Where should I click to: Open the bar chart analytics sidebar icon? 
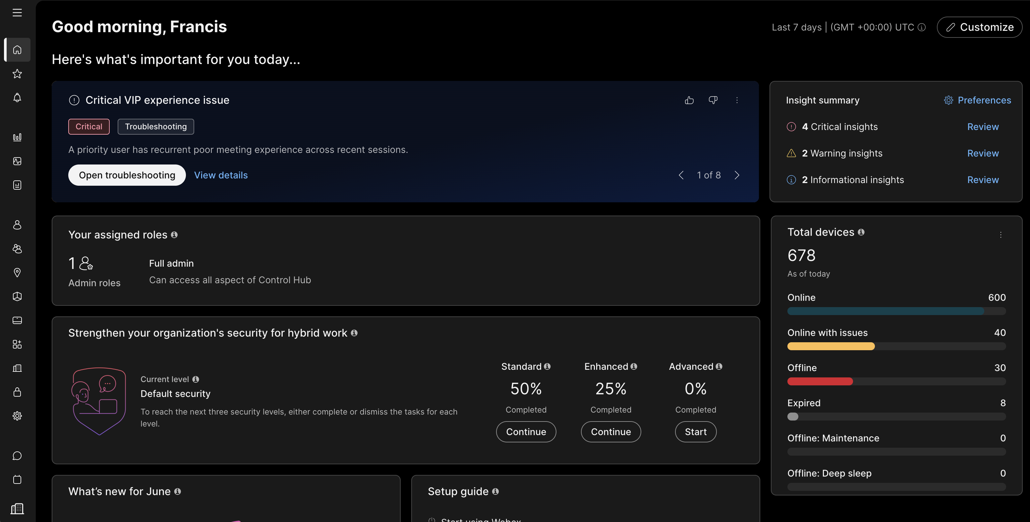pos(17,137)
